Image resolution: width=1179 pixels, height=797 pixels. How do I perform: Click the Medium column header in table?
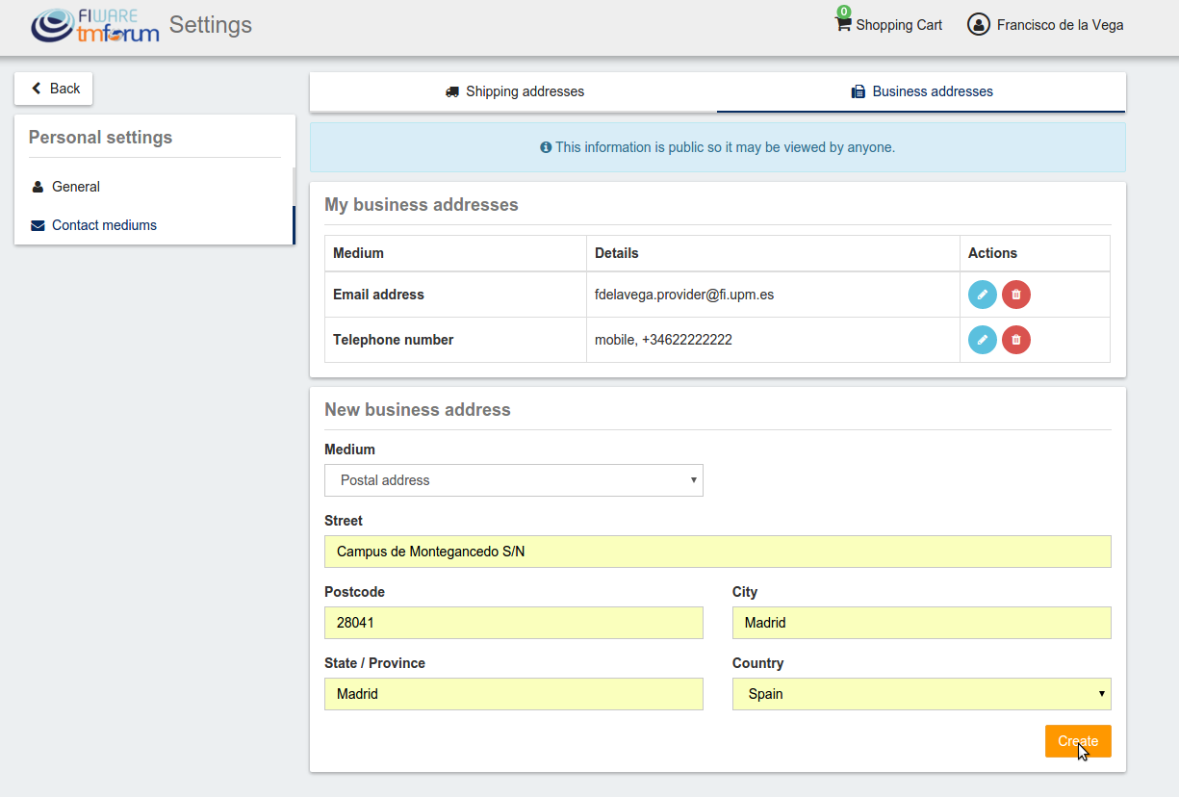coord(358,253)
